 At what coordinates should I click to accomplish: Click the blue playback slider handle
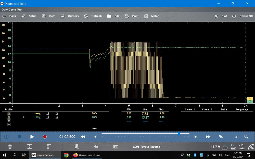[x=179, y=134]
